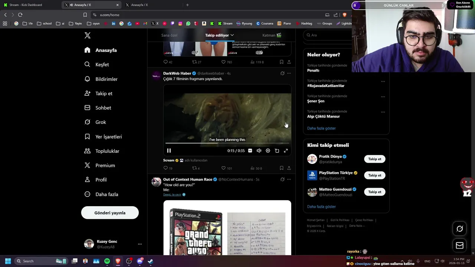View analytics of the post showing 50 B
475x267 pixels.
click(x=256, y=168)
